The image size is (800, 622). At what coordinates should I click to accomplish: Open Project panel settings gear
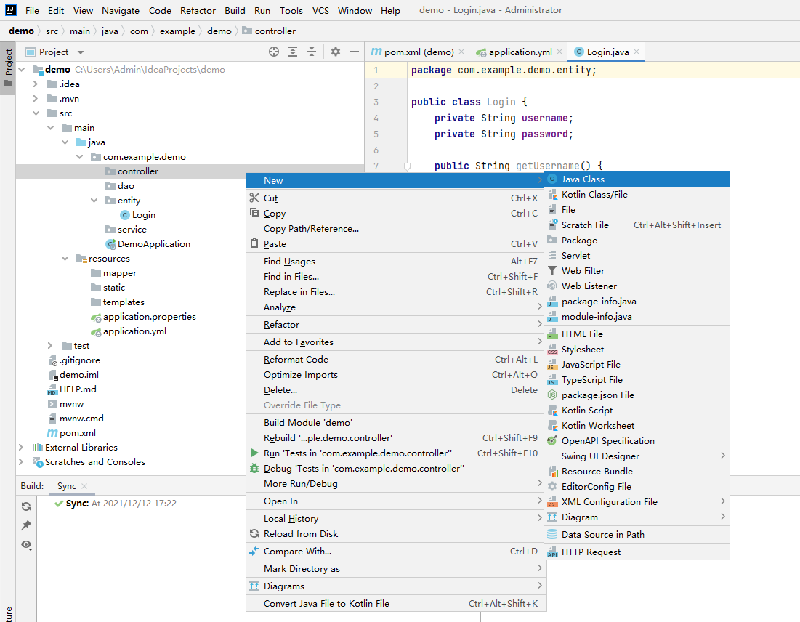click(x=335, y=52)
